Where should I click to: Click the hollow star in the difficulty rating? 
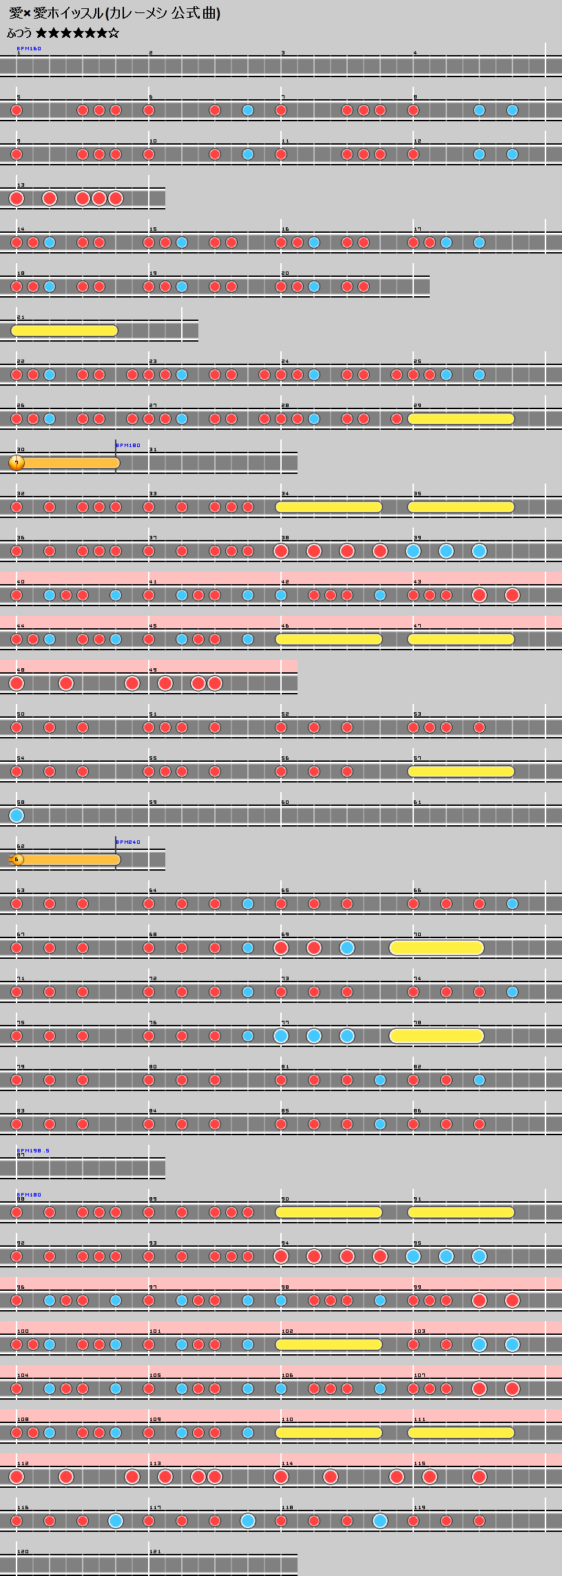[114, 33]
